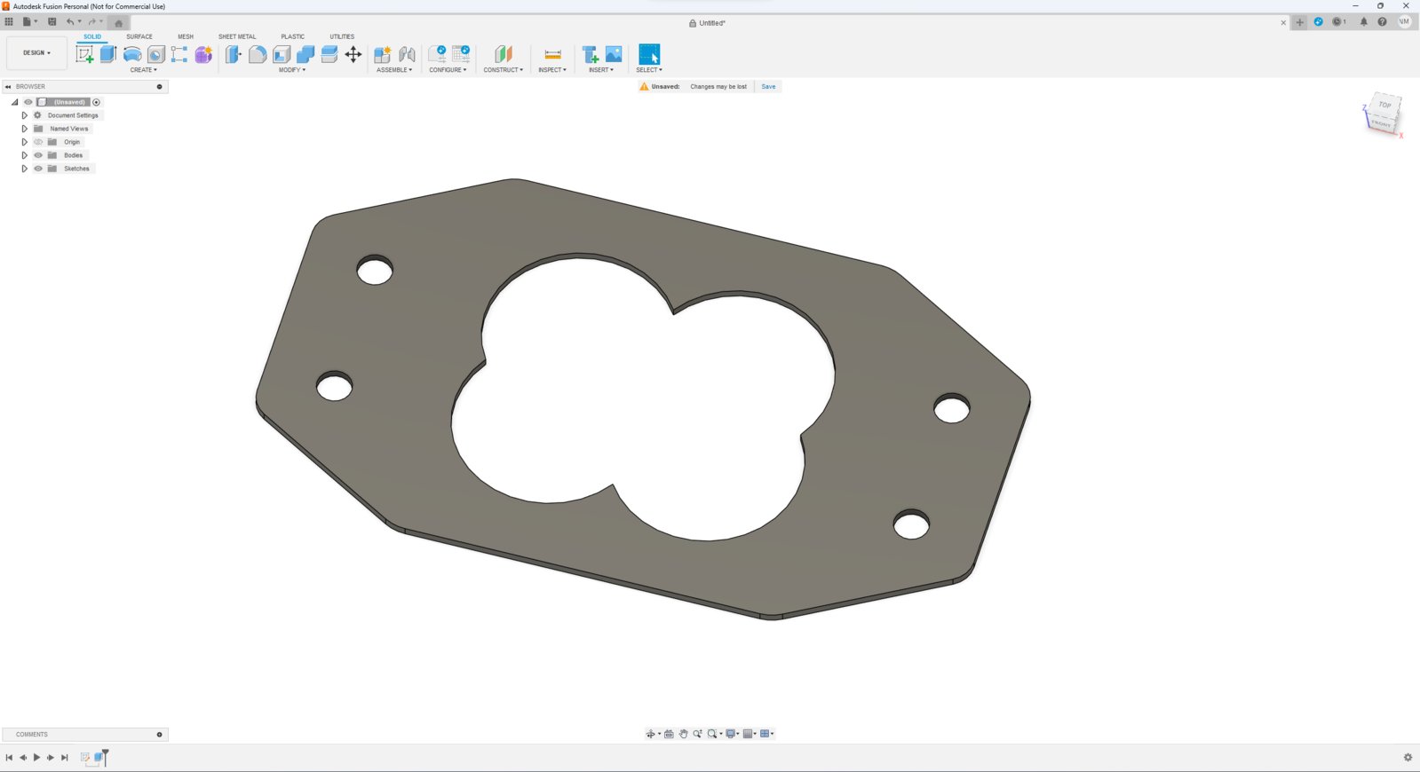The image size is (1420, 772).
Task: Switch to the PLASTIC tab
Action: [293, 36]
